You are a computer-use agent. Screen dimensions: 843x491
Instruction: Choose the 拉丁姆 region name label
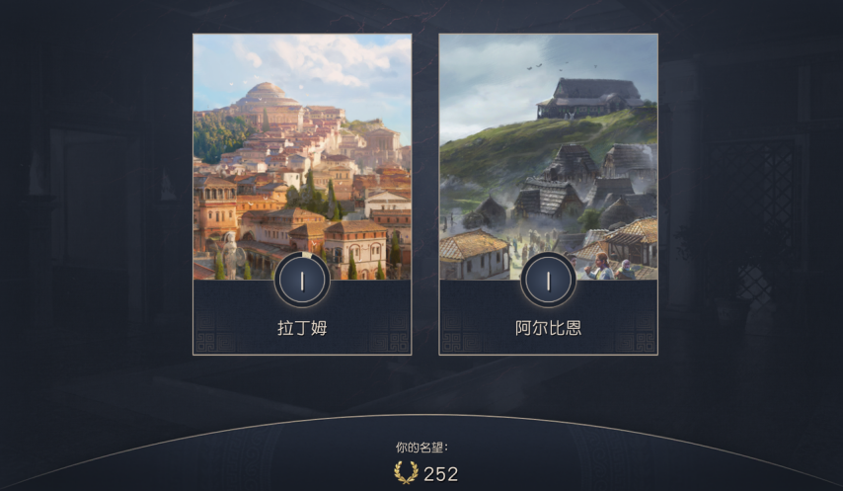coord(302,328)
